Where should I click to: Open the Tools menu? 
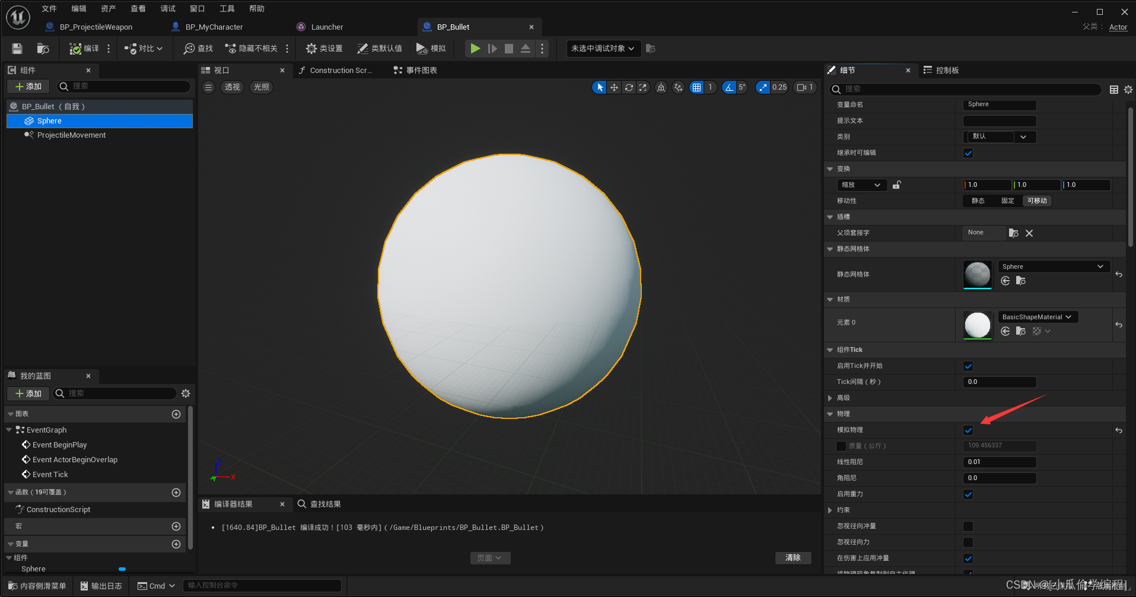[x=227, y=9]
